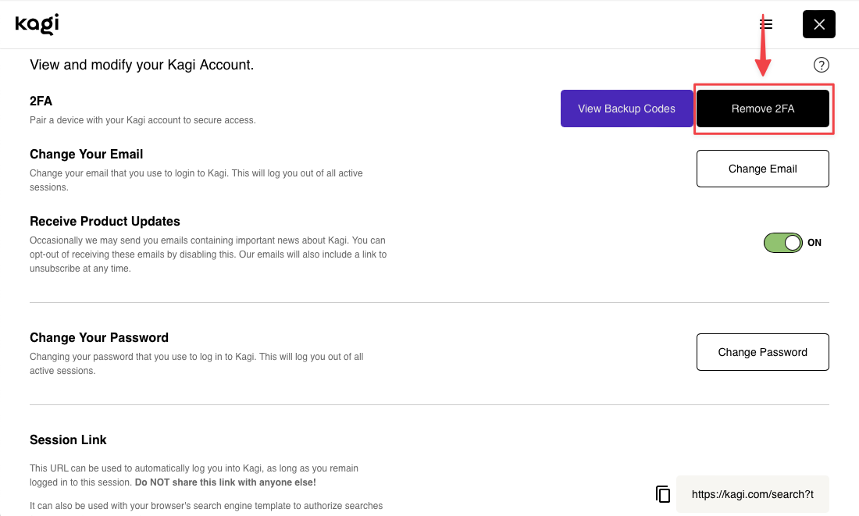
Task: Select Remove 2FA
Action: point(762,109)
